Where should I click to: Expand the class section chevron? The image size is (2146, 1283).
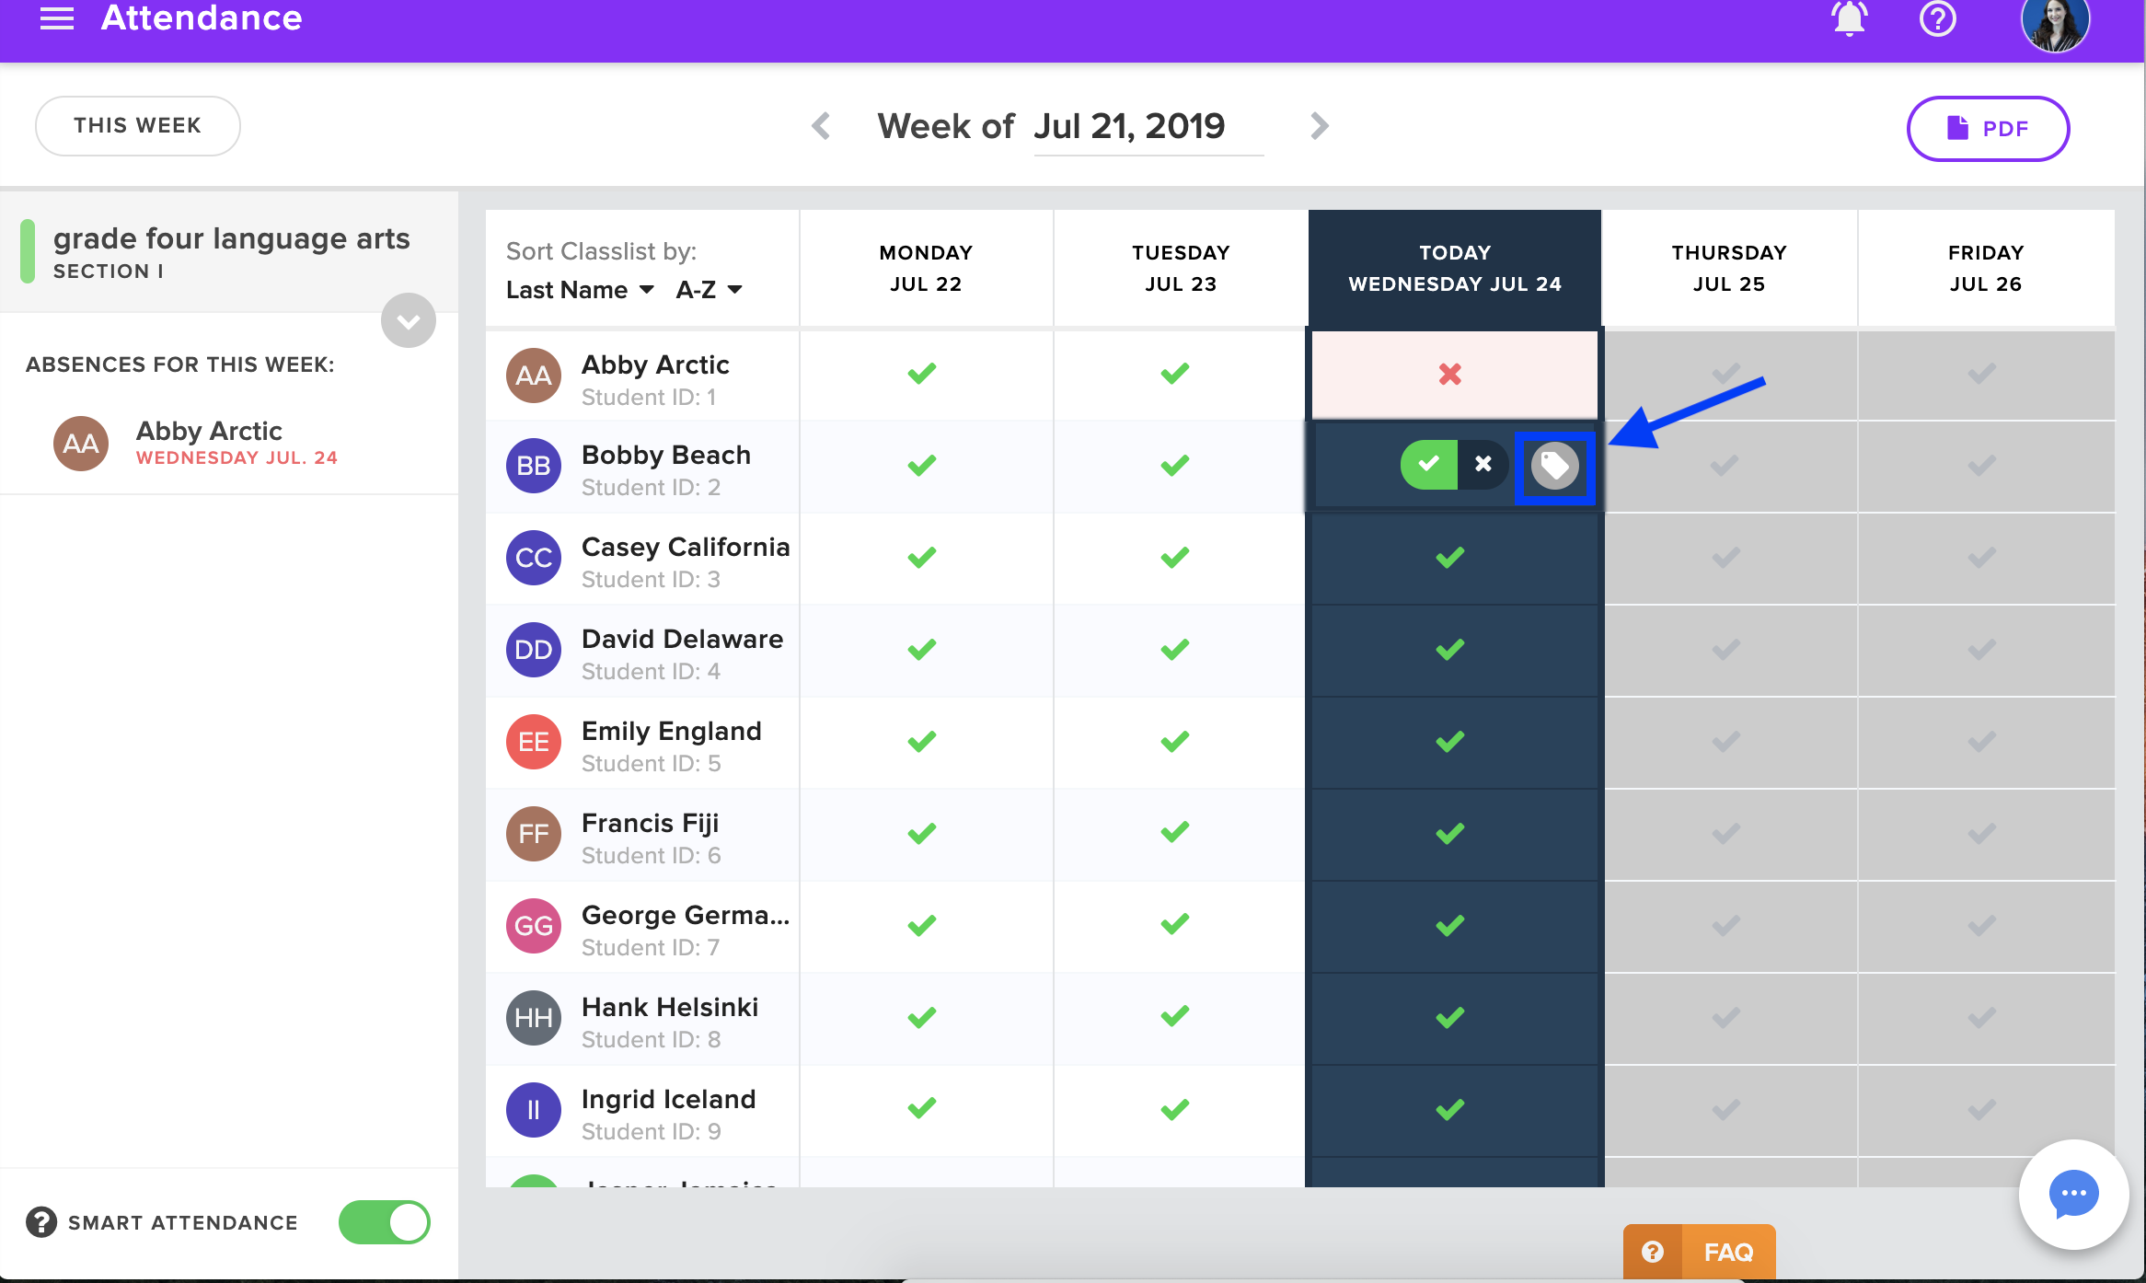[x=409, y=321]
